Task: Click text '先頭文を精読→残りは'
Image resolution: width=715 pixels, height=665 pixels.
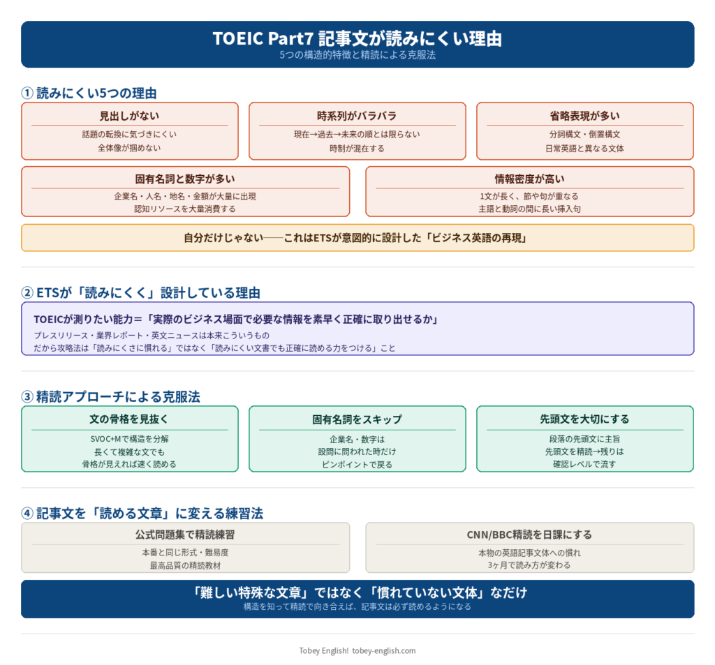Action: click(585, 451)
